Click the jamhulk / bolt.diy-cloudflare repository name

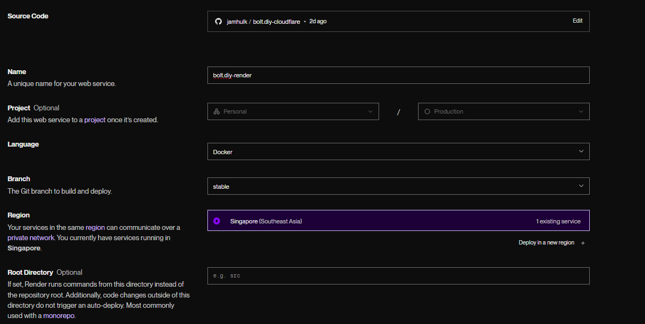coord(263,22)
